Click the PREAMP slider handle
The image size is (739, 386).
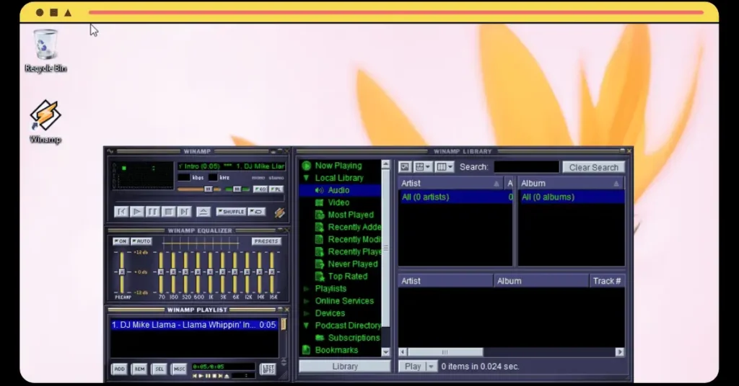[121, 271]
